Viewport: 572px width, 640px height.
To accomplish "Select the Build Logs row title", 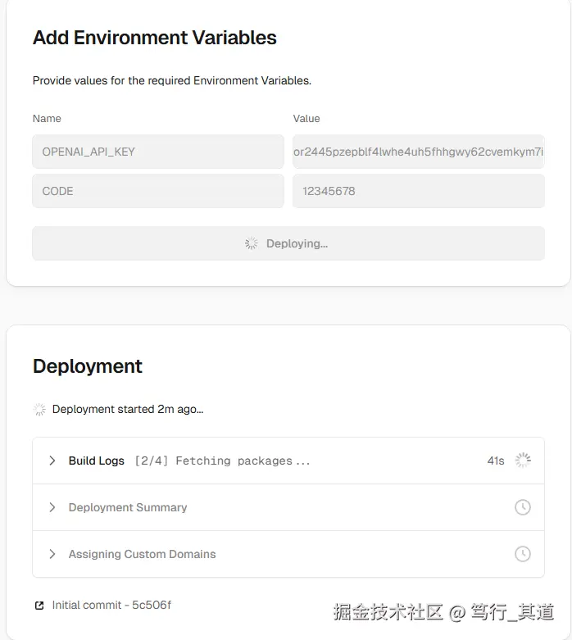I will (x=97, y=461).
